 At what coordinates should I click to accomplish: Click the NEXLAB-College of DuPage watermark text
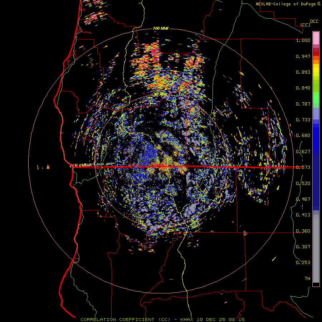tap(288, 4)
